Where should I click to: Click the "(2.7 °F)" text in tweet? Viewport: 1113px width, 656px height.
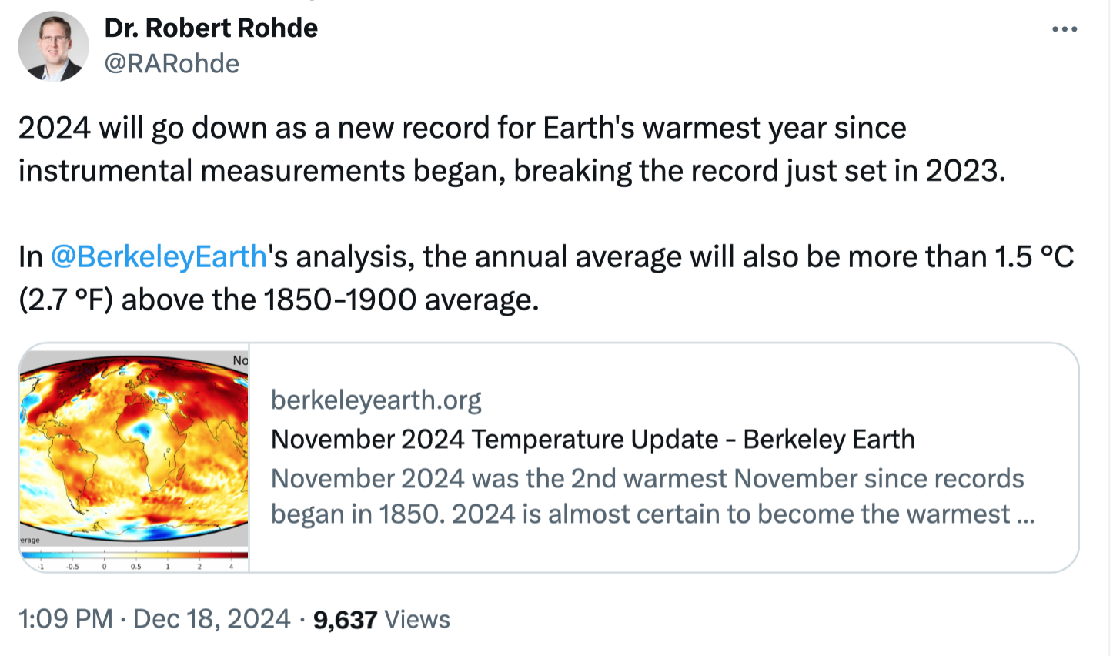pos(65,300)
